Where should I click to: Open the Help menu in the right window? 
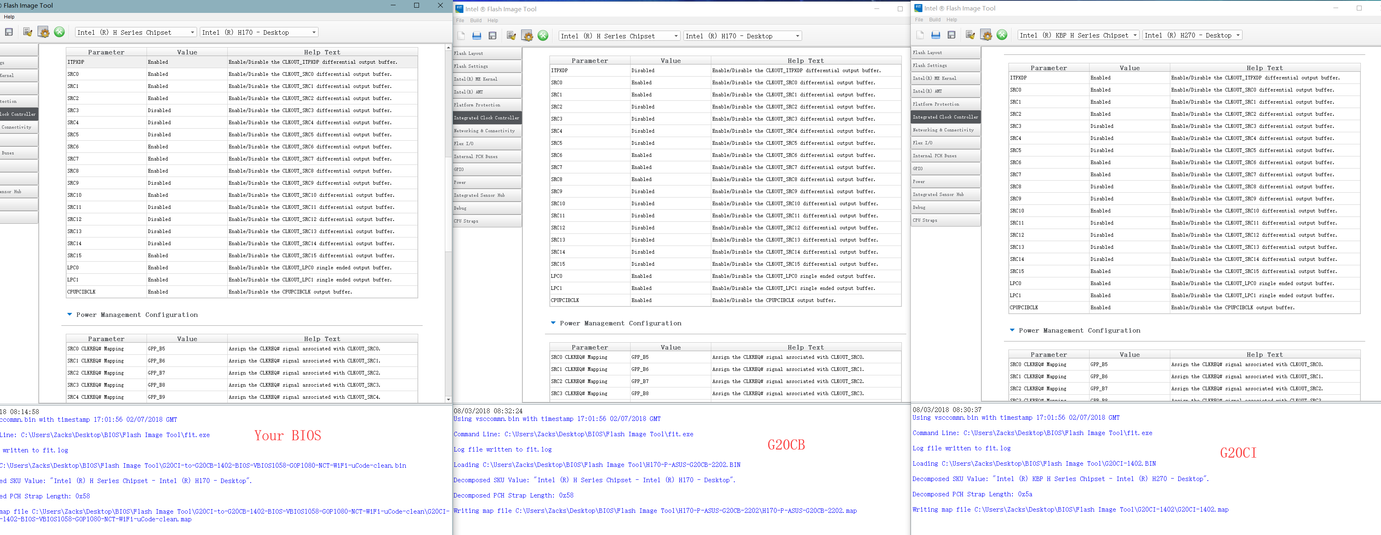[951, 20]
